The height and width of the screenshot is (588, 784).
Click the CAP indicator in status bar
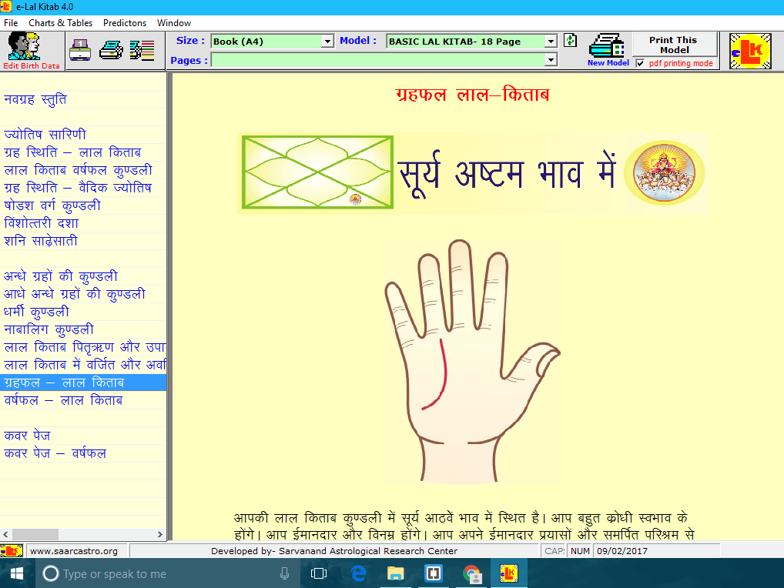click(x=554, y=551)
